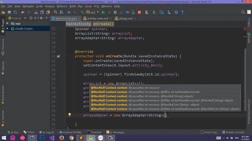
Task: Toggle the Favorites side panel
Action: point(3,118)
